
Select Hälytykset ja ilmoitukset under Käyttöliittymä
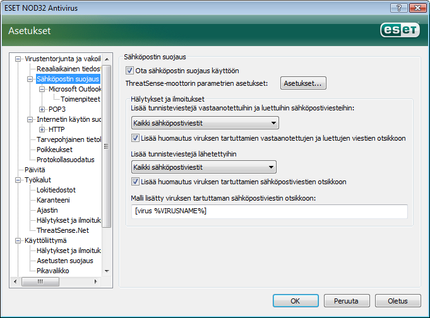coord(69,250)
